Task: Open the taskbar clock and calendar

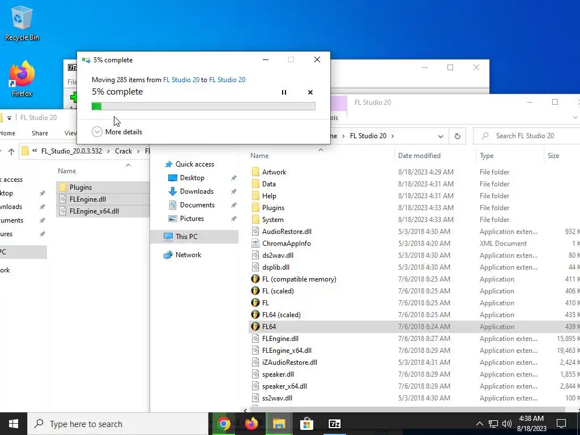Action: click(x=531, y=424)
